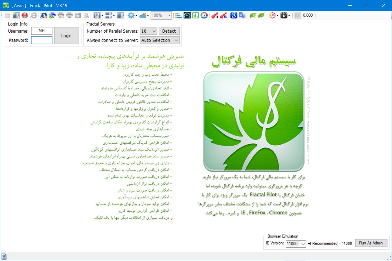392x261 pixels.
Task: Open Number of Parallel Servers dropdown
Action: point(149,31)
